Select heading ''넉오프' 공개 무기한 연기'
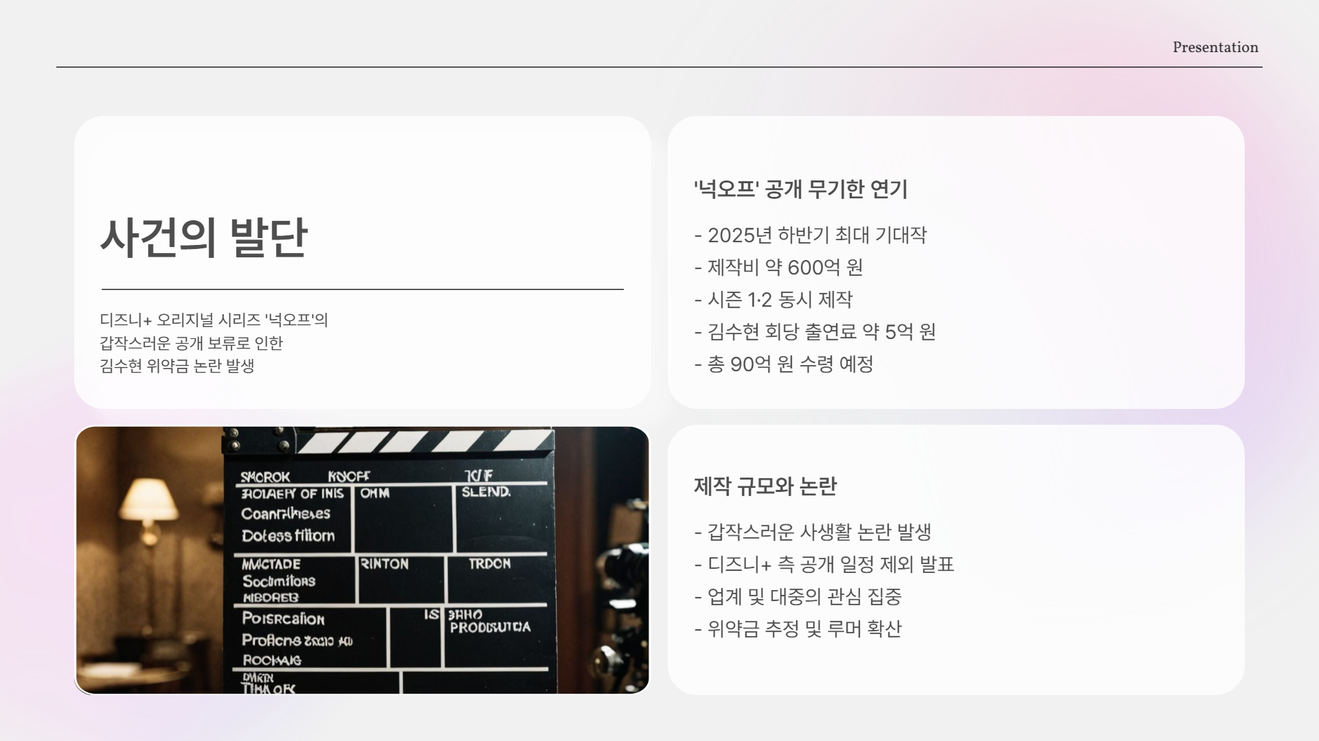The image size is (1319, 741). point(800,189)
